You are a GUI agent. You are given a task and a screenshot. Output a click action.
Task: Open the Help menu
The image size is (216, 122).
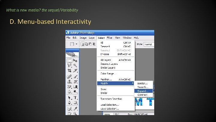tap(136, 38)
